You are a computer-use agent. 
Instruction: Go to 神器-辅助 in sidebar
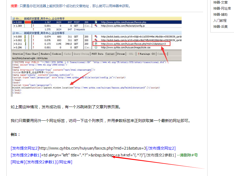220,15
